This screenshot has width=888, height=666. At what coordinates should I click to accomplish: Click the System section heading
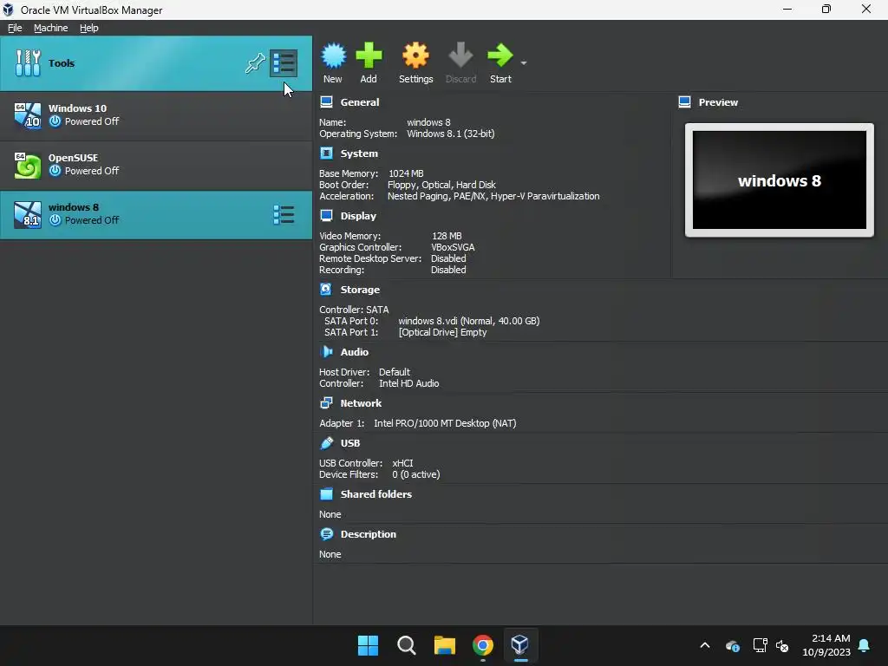(x=359, y=153)
